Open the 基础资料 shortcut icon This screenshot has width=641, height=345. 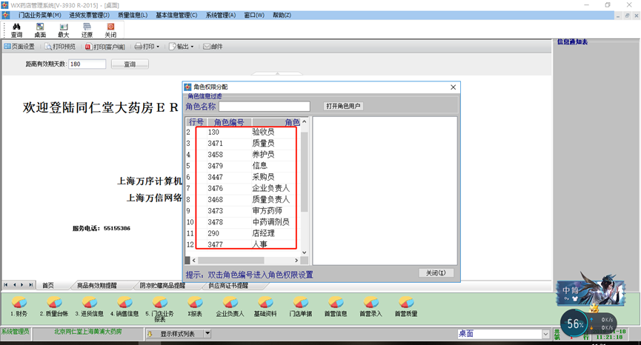[x=265, y=307]
